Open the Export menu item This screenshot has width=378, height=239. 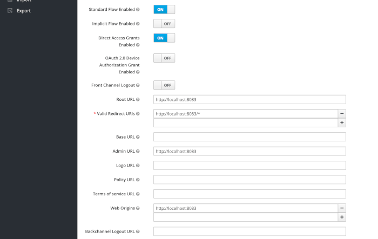click(24, 11)
